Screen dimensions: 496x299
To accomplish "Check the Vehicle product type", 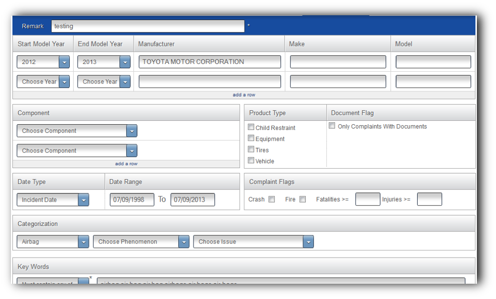I will click(x=251, y=160).
